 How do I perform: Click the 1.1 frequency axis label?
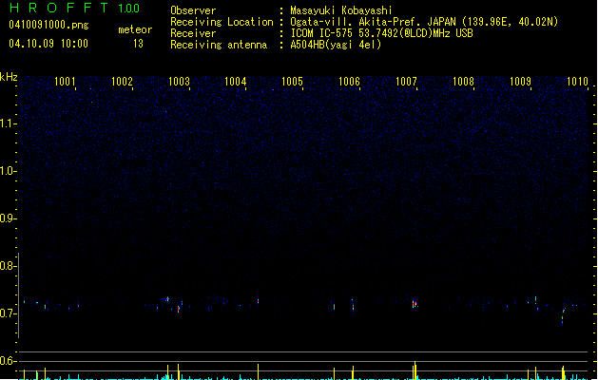click(7, 123)
